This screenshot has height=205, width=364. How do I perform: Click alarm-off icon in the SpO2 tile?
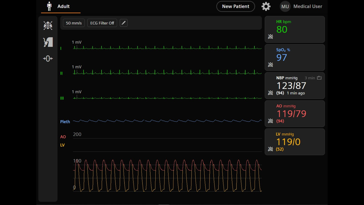point(270,65)
